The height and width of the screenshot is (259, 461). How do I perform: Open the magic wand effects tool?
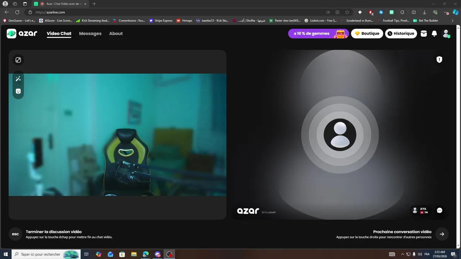coord(18,79)
